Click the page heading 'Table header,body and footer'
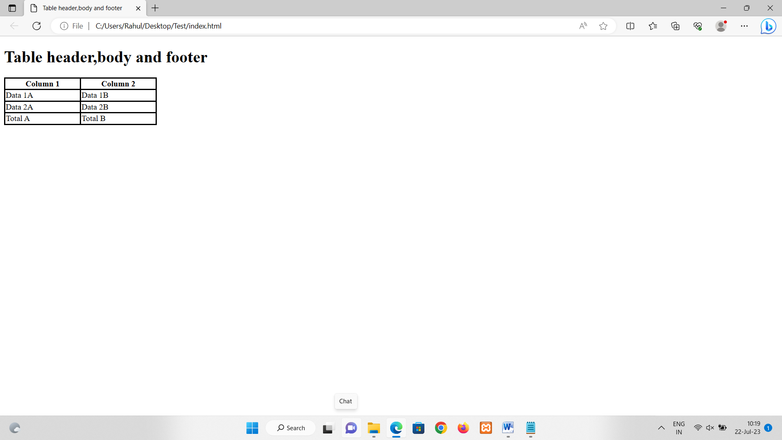Image resolution: width=782 pixels, height=440 pixels. coord(106,57)
